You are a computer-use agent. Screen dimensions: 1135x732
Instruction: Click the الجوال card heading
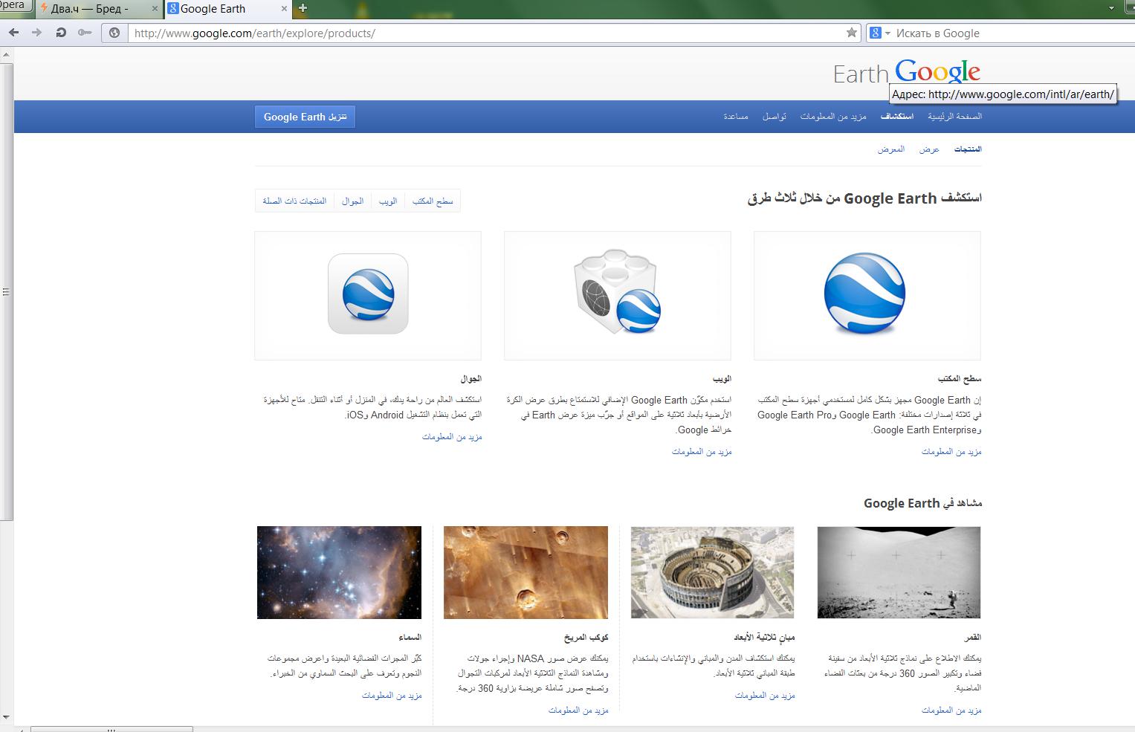(471, 379)
